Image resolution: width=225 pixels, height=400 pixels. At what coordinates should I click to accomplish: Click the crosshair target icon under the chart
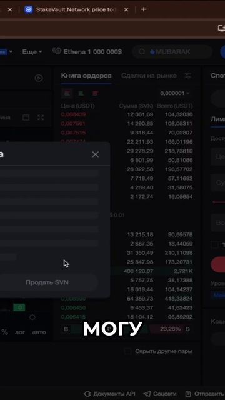pos(32,317)
